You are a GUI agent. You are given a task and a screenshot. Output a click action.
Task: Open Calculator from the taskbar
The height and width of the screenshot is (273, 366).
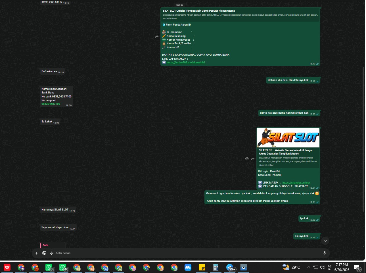coord(216,267)
